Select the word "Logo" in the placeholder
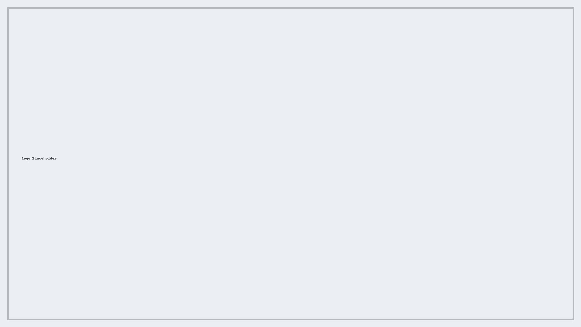The width and height of the screenshot is (581, 327). [26, 158]
